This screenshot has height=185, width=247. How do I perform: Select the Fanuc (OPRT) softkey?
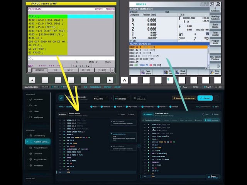click(x=102, y=70)
